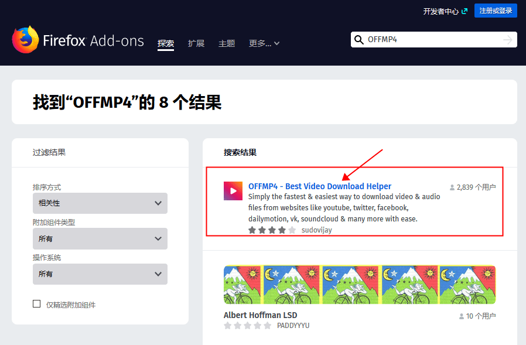The image size is (526, 345).
Task: Click the Albert Hoffman LSD theme banner
Action: [x=360, y=285]
